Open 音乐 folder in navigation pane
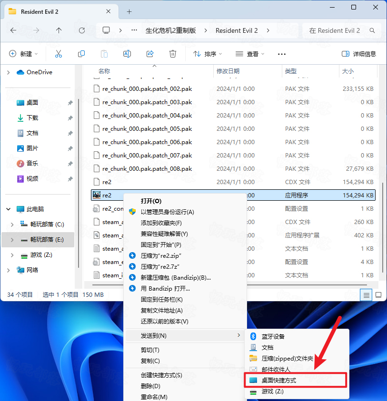The height and width of the screenshot is (401, 387). tap(32, 164)
